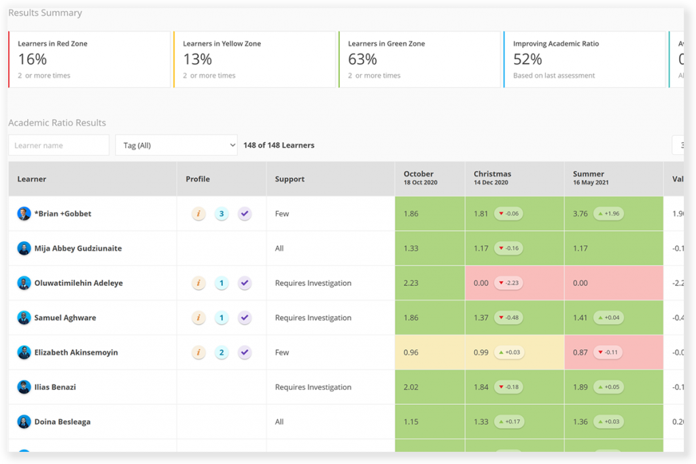Open Mija Abbey Gudziunaite learner name
Viewport: 696px width, 464px height.
click(x=78, y=249)
